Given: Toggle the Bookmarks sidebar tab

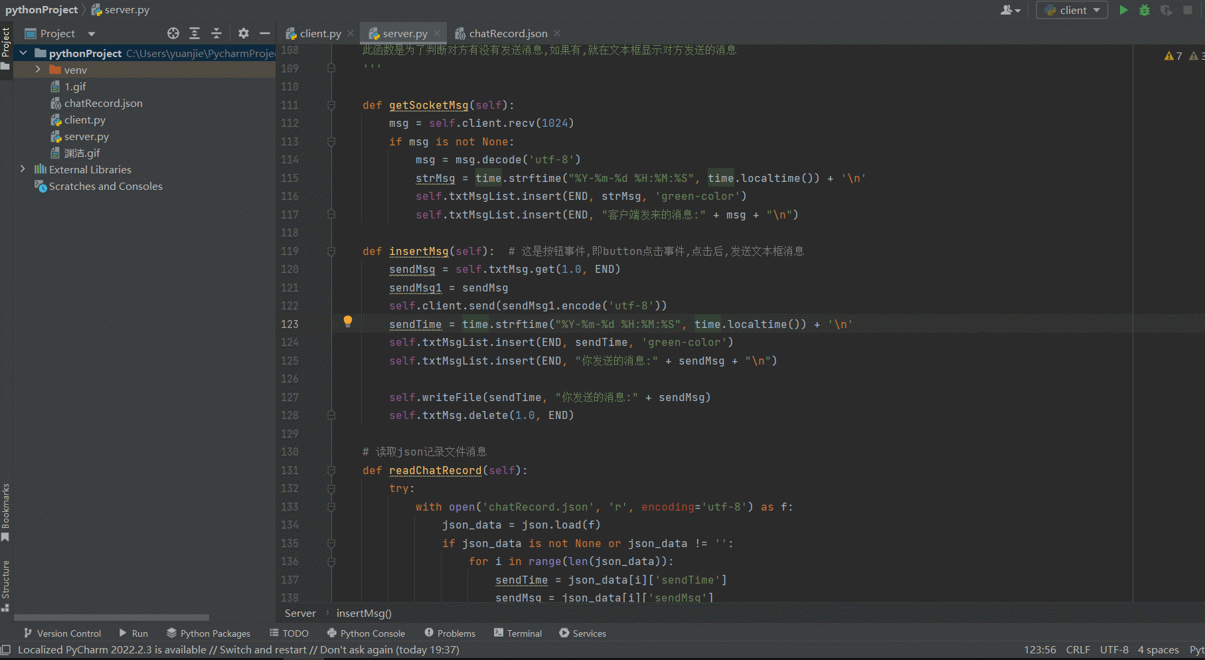Looking at the screenshot, I should (6, 512).
